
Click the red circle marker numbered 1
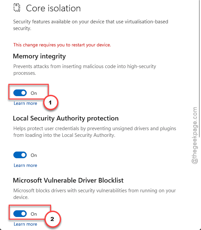[x=50, y=102]
